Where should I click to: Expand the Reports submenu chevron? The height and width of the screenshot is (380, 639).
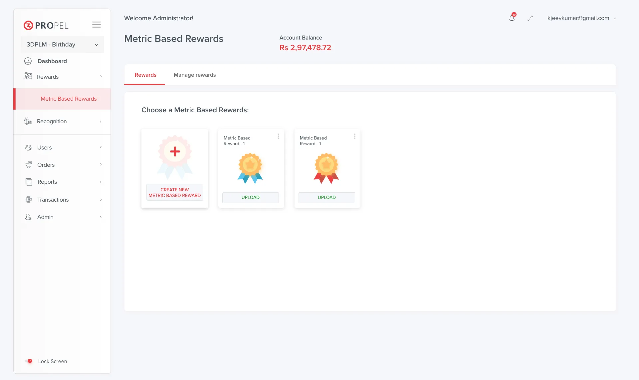tap(101, 182)
